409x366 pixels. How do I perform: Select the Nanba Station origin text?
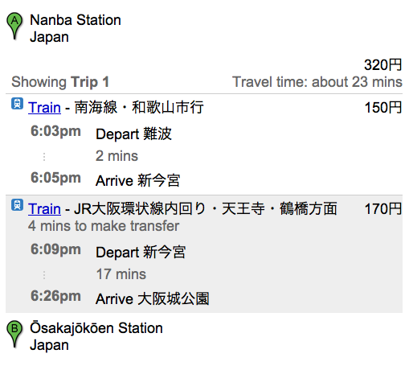76,20
